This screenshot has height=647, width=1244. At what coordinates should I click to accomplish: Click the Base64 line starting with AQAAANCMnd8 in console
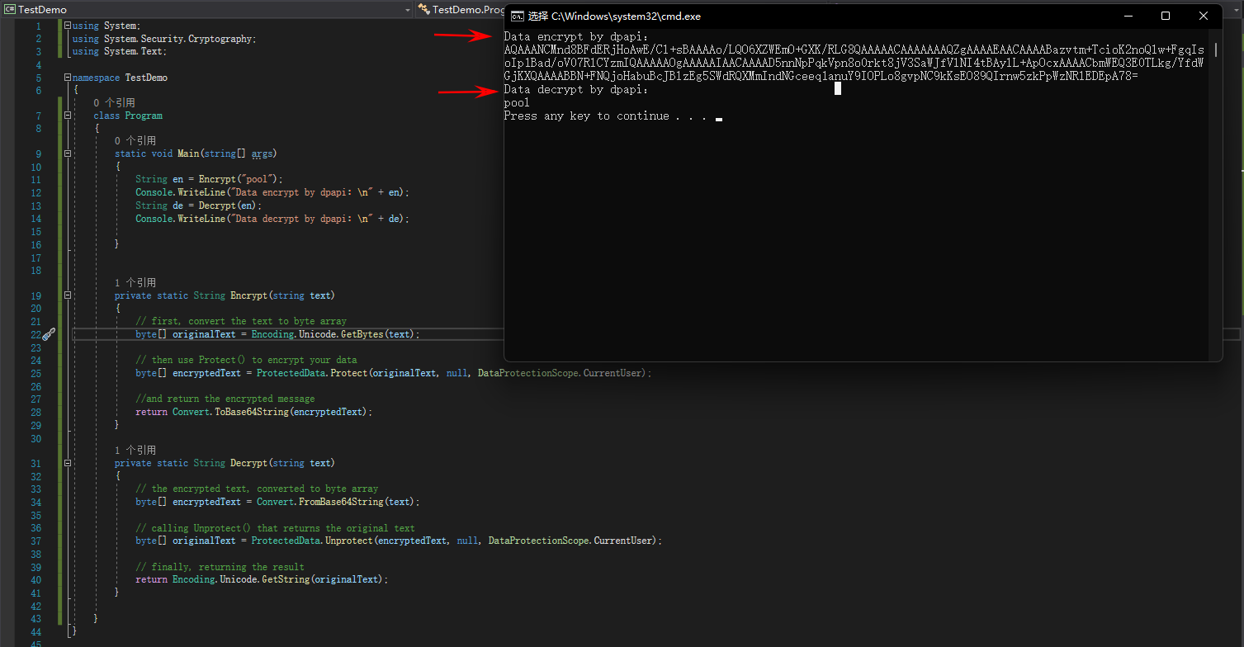[854, 50]
